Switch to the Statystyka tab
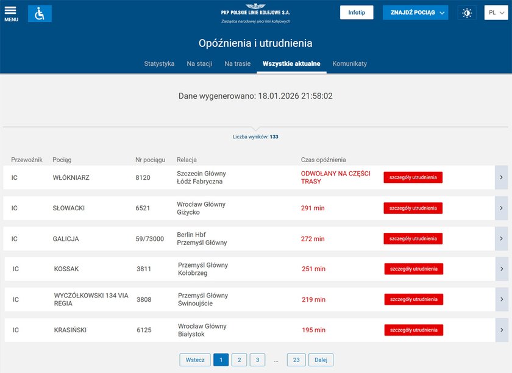Screen dimensions: 512x373 click(x=159, y=64)
